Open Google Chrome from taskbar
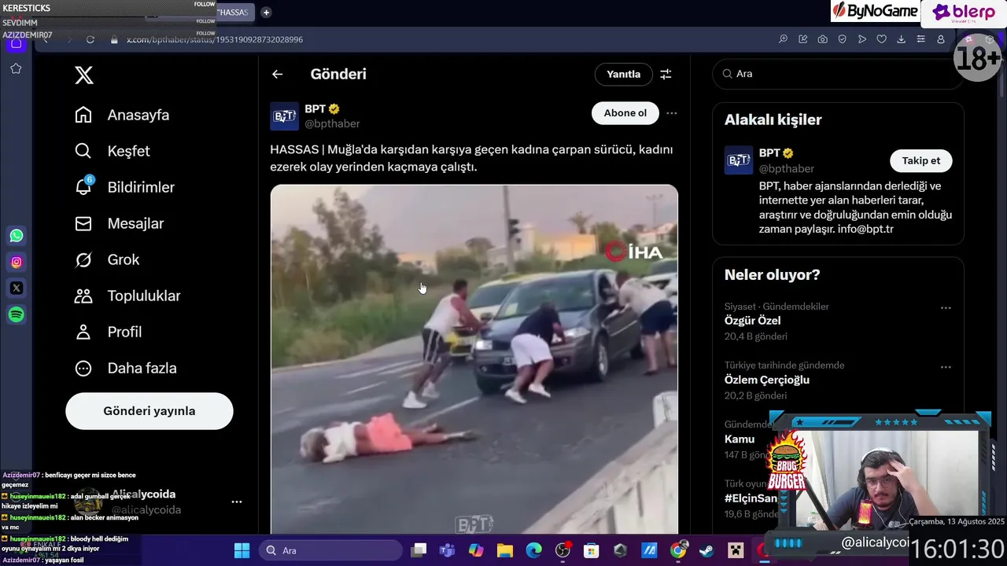This screenshot has height=566, width=1007. (678, 550)
